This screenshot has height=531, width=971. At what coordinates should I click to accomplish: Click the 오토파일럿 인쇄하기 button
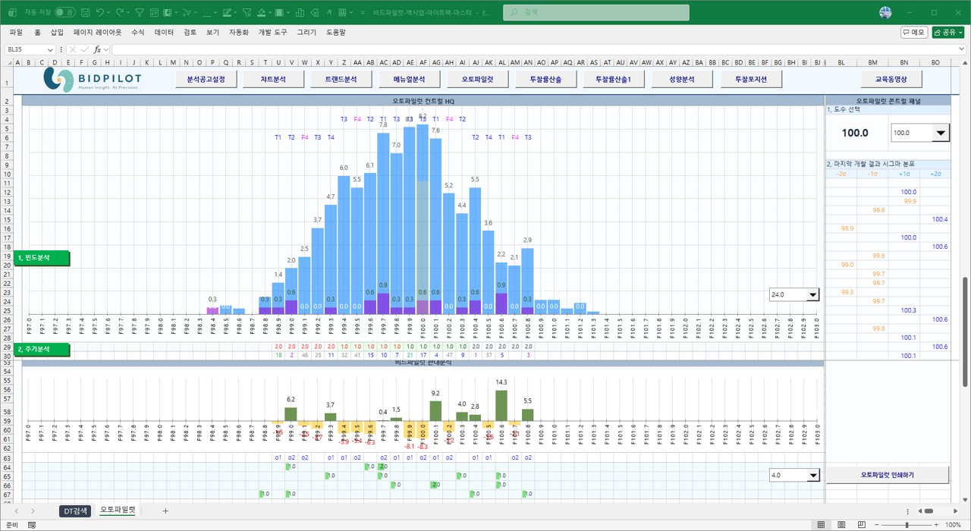tap(887, 475)
